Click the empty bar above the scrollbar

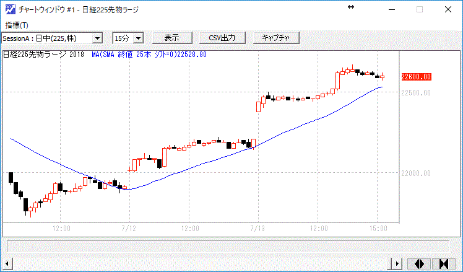tap(228, 246)
